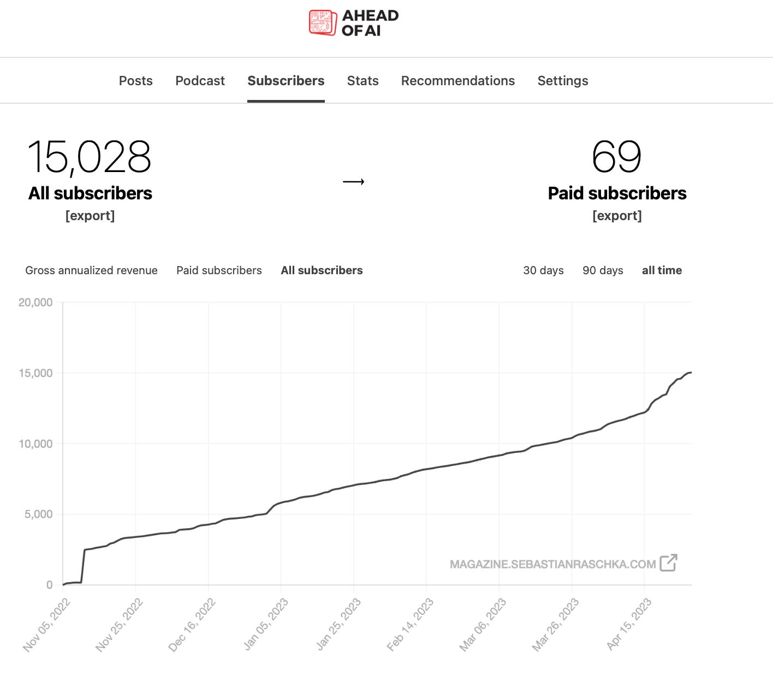Switch to the Podcast tab
The image size is (773, 674).
coord(200,81)
